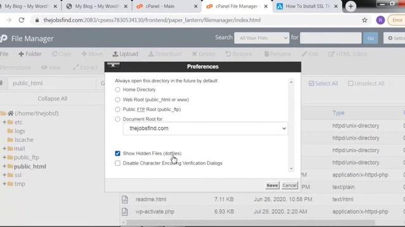This screenshot has height=227, width=405.
Task: Switch to the cPanel - Main tab
Action: [167, 6]
